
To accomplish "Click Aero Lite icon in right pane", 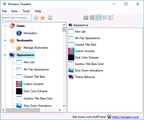I will 71,31.
